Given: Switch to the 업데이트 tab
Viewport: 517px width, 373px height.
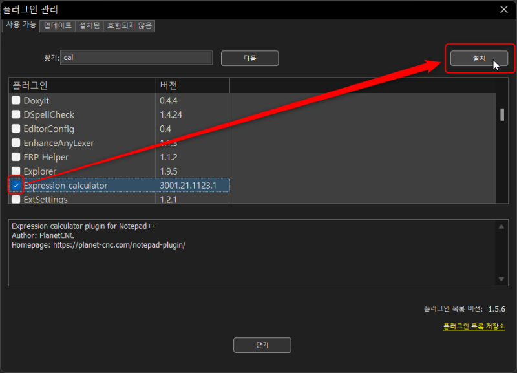Looking at the screenshot, I should 56,26.
